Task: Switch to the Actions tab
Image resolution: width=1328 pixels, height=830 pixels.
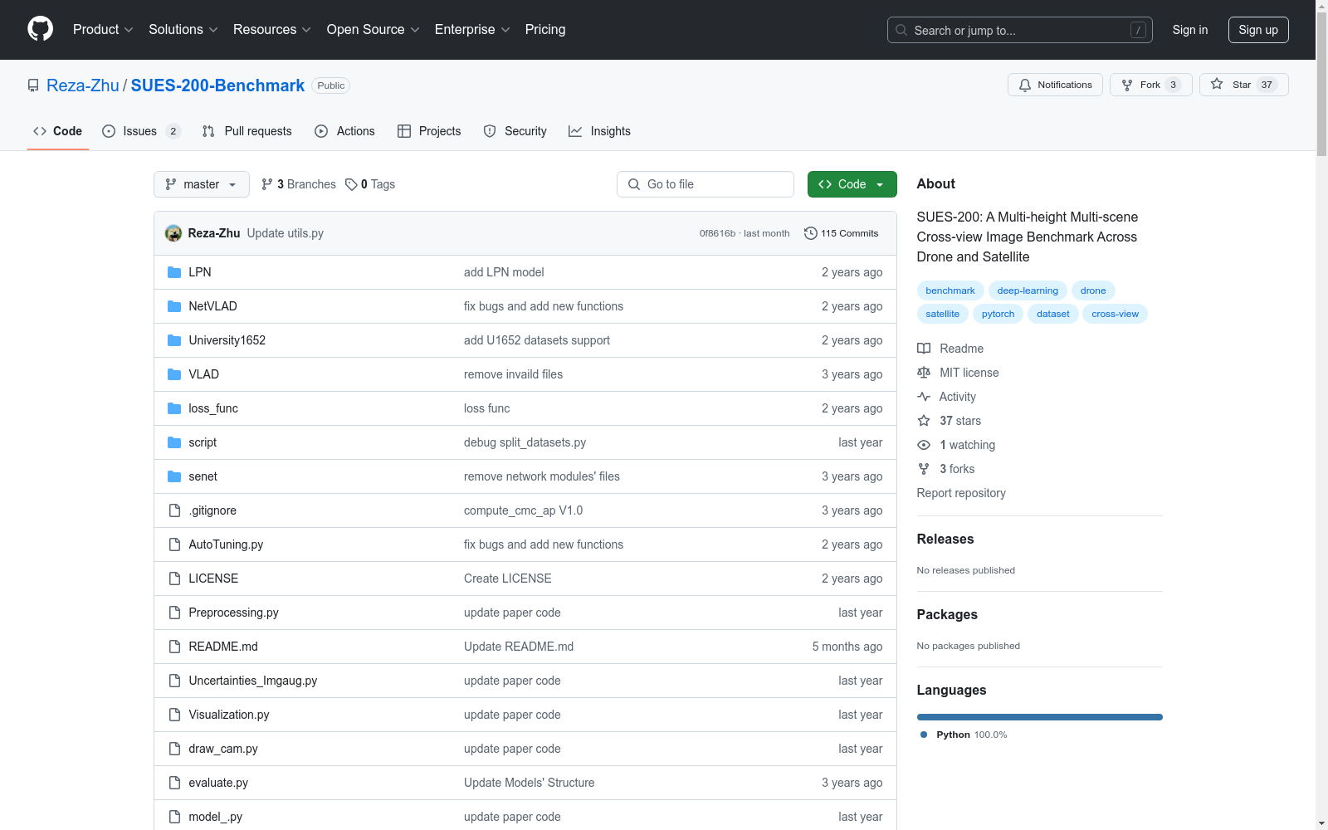Action: click(x=344, y=131)
